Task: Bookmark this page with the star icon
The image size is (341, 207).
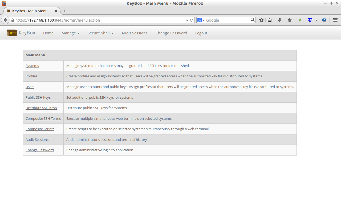Action: point(261,20)
